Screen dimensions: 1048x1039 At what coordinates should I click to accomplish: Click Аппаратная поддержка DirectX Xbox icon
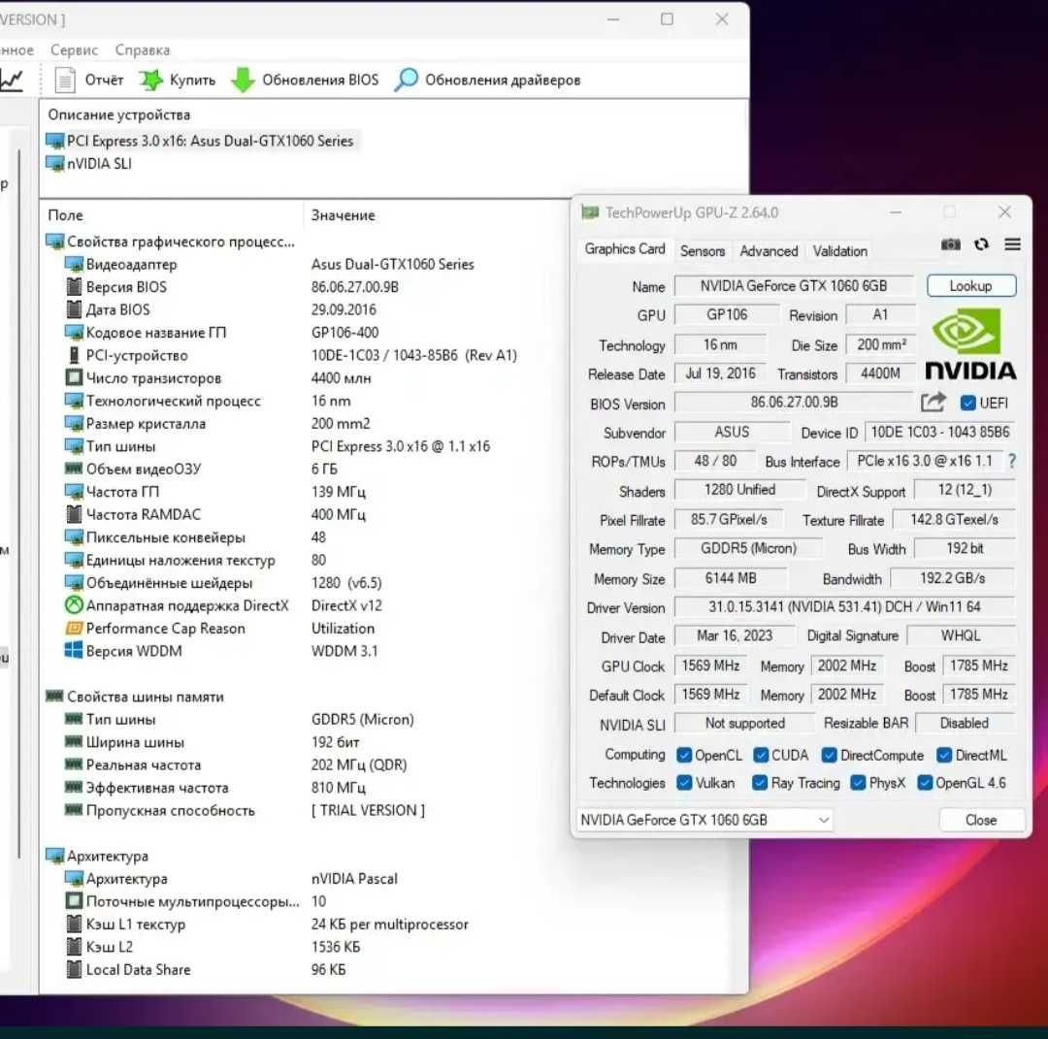click(74, 604)
